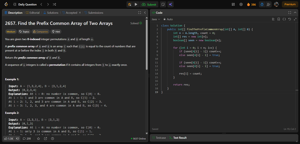Switch to the Solutions tab
Image resolution: width=300 pixels, height=144 pixels.
(x=51, y=13)
